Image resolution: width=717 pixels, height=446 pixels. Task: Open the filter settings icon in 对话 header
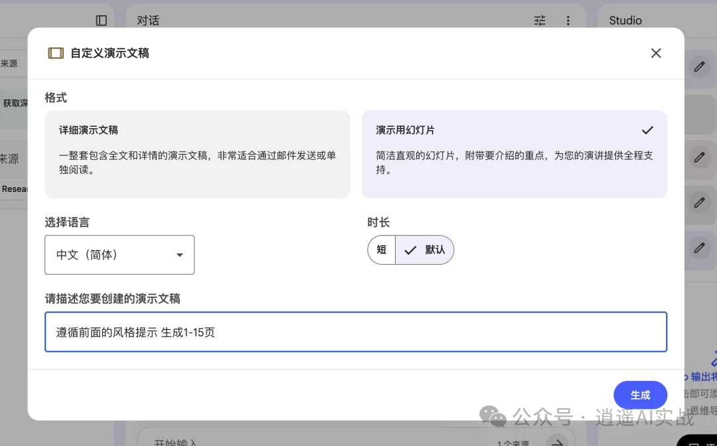coord(540,21)
